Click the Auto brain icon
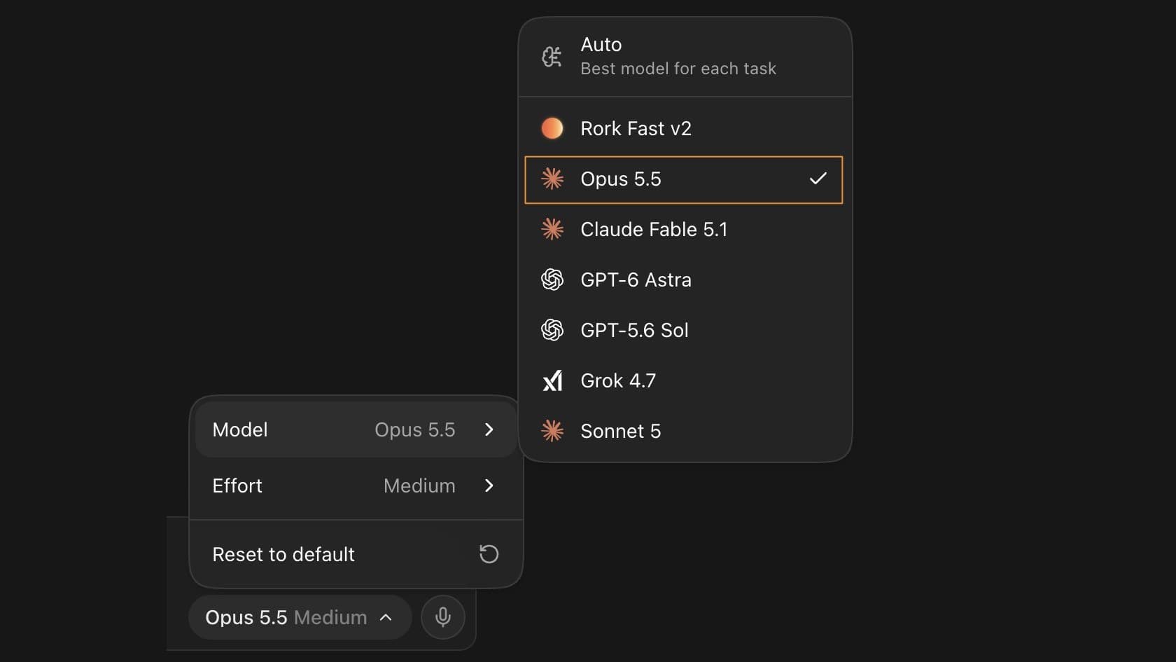This screenshot has height=662, width=1176. [x=552, y=57]
